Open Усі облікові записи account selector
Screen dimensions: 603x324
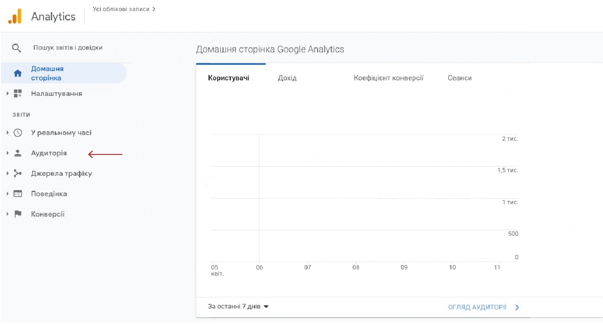124,9
